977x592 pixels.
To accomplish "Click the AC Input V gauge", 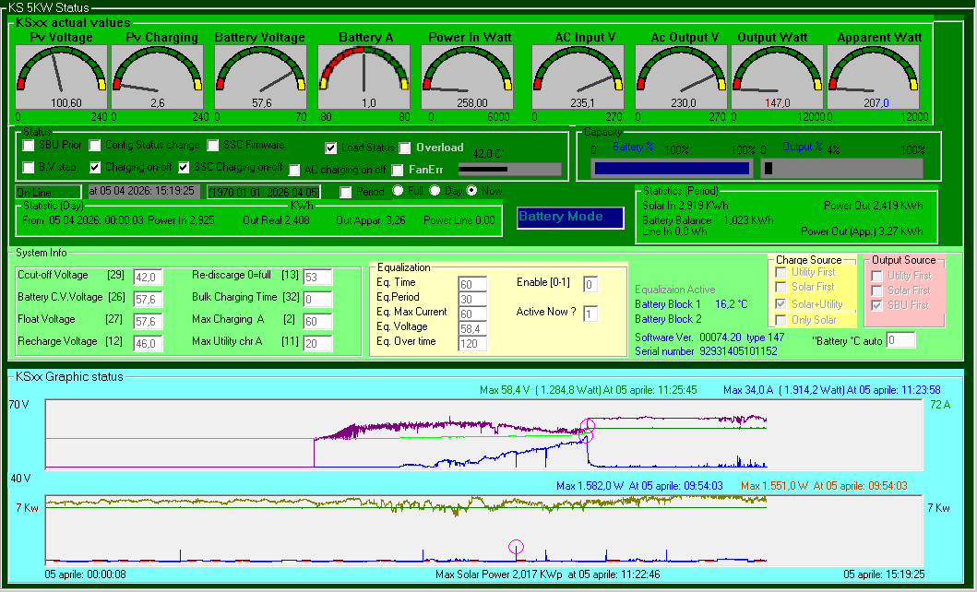I will (x=578, y=78).
